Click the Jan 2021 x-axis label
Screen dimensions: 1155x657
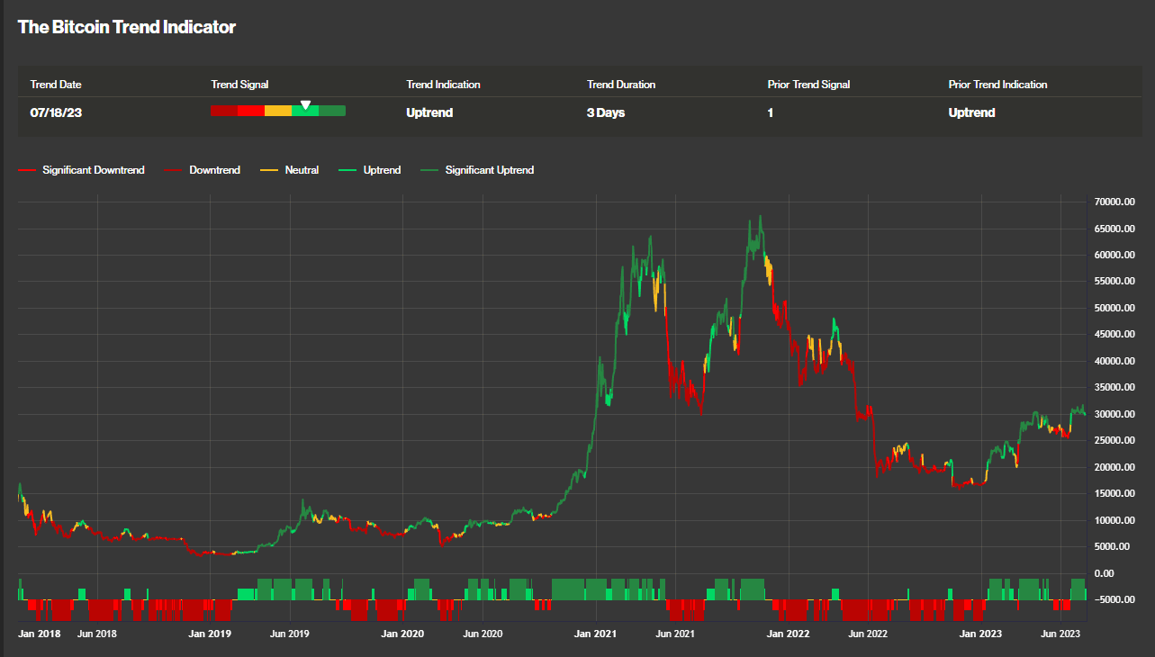click(x=595, y=634)
